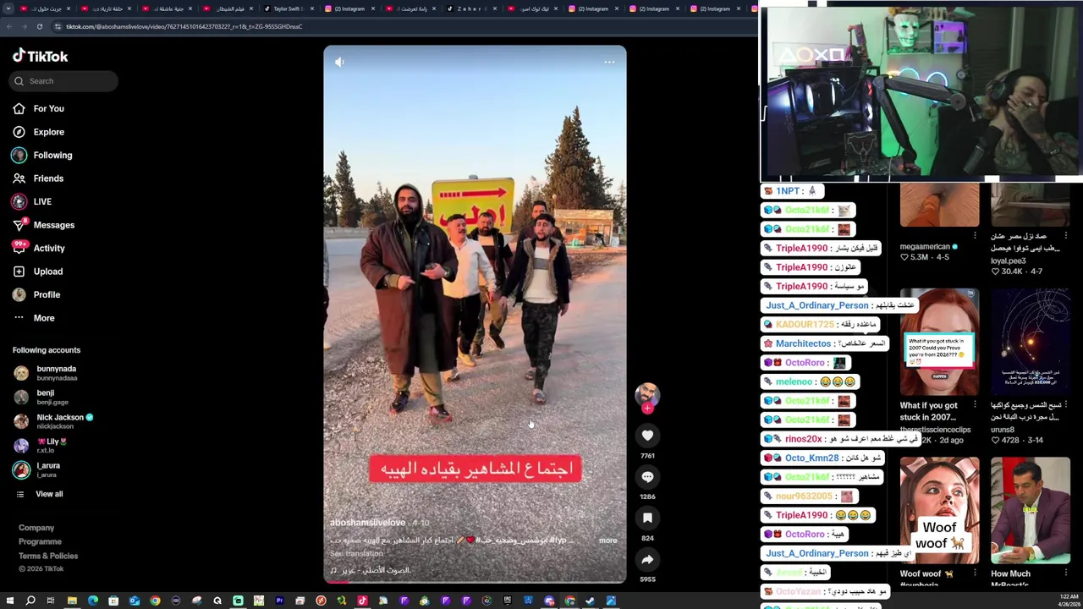Go to the Following feed

point(52,155)
